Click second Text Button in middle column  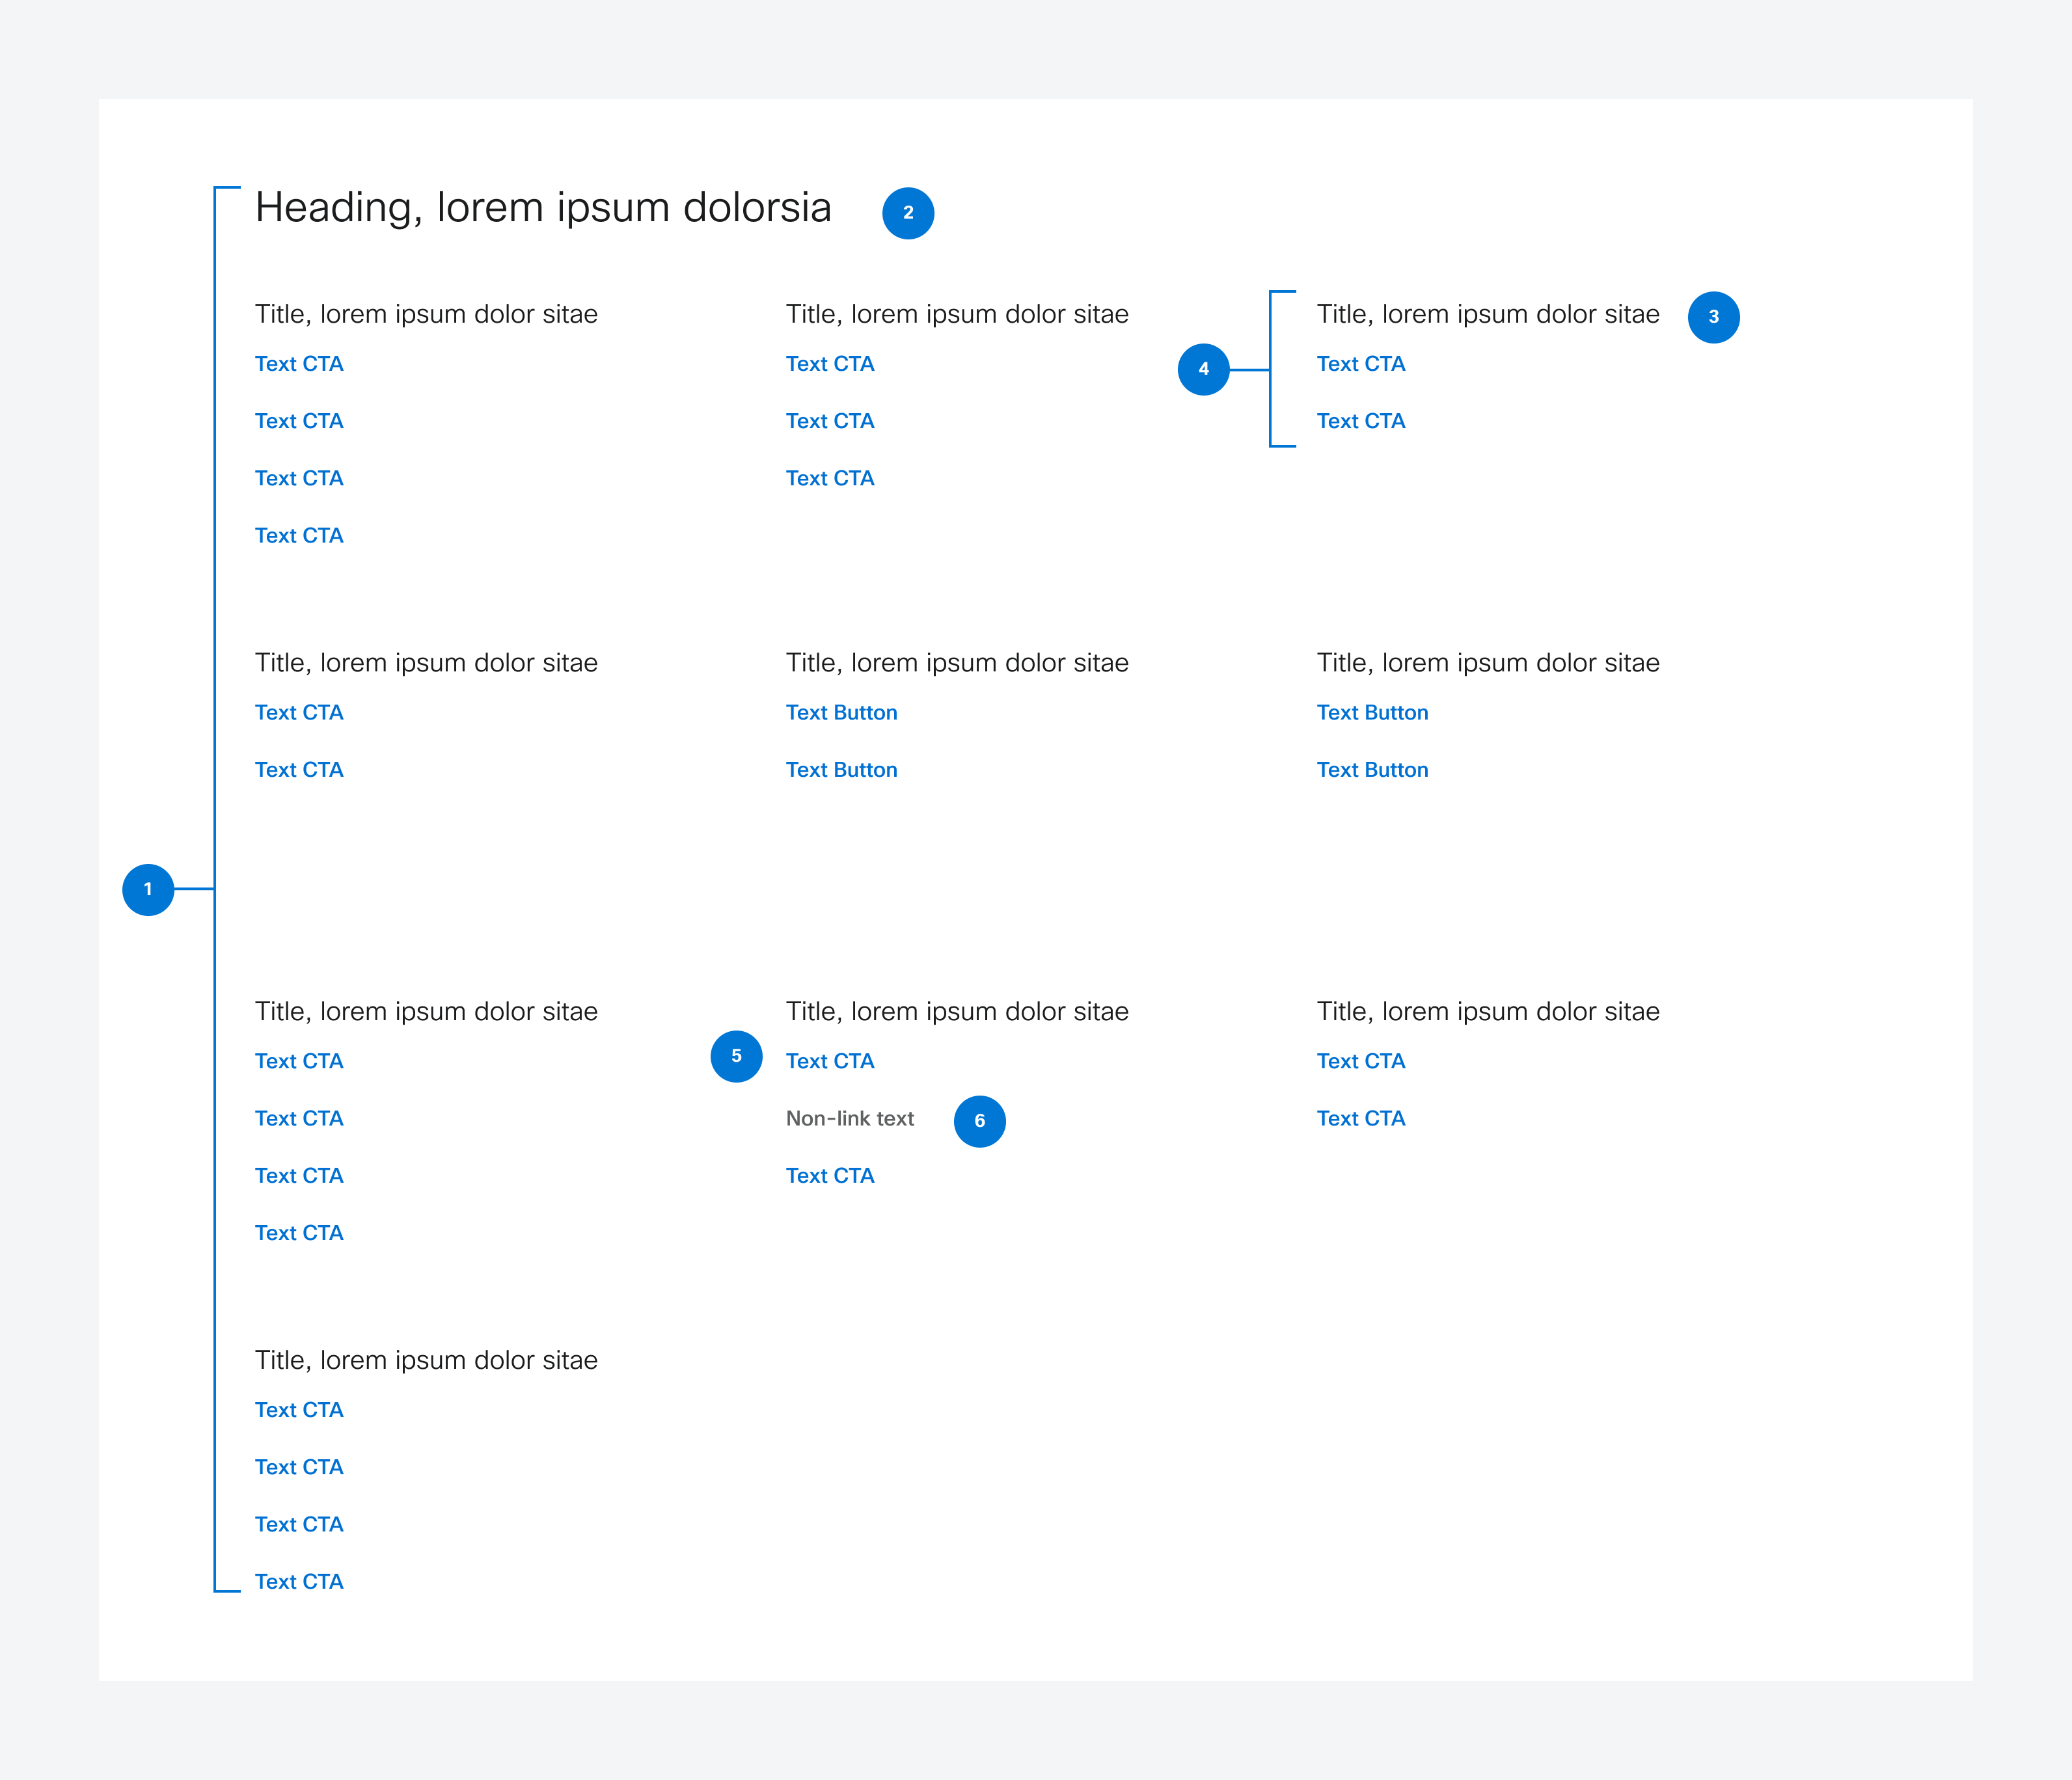(841, 770)
